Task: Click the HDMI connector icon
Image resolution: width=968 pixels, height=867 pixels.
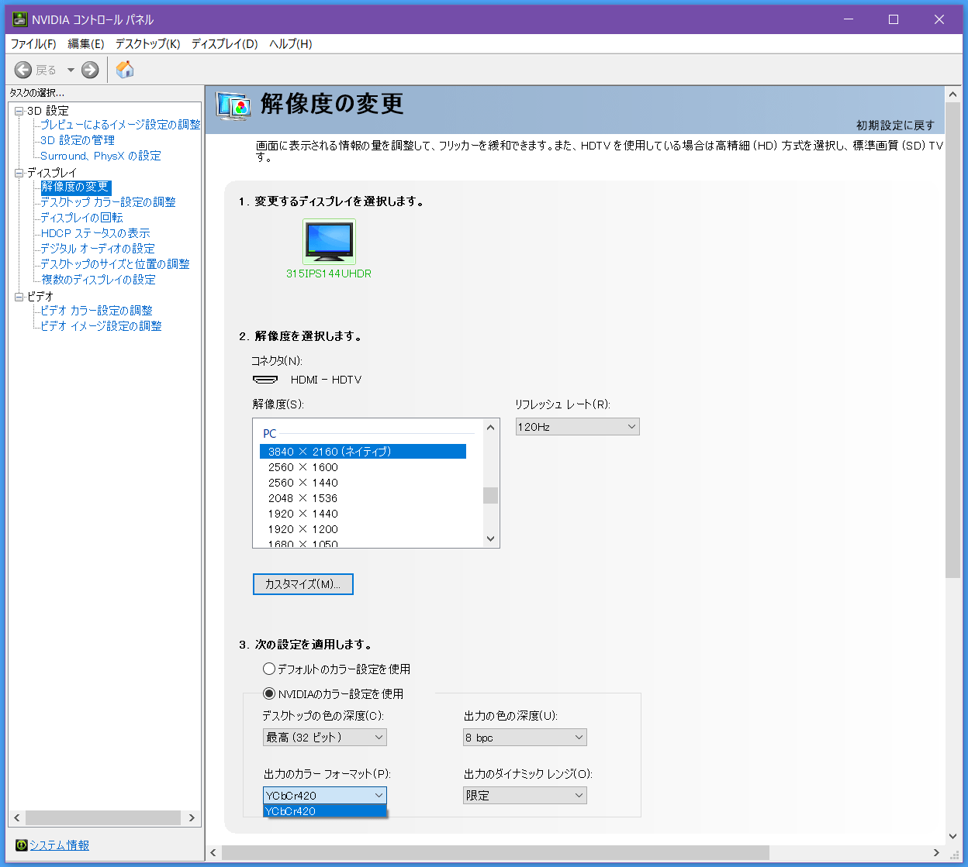Action: [x=265, y=380]
